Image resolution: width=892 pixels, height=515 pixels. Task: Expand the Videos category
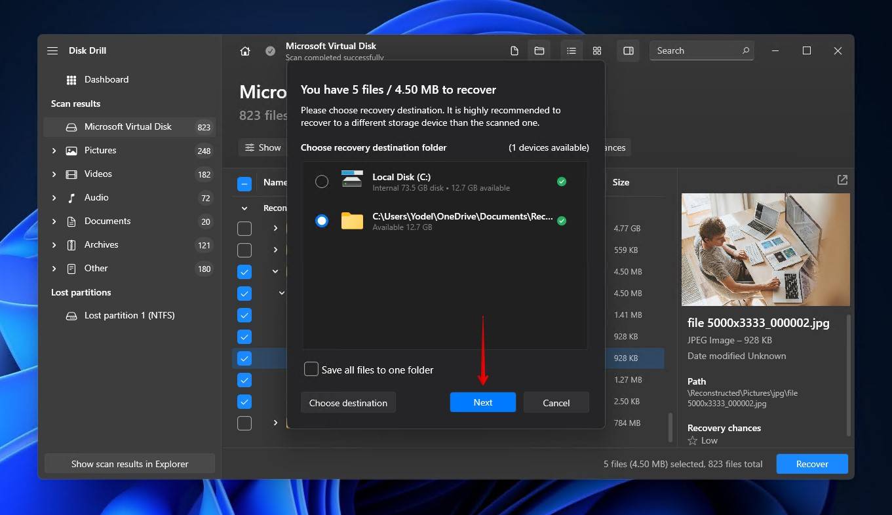coord(54,174)
